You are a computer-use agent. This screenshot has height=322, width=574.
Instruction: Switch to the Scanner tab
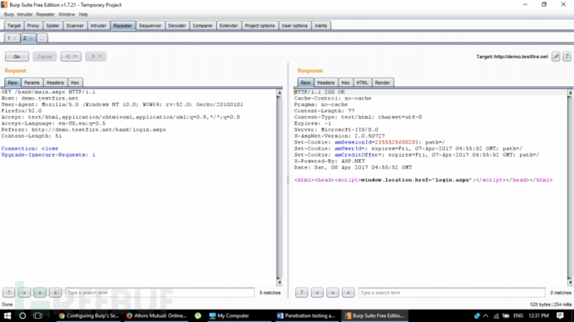pyautogui.click(x=75, y=26)
